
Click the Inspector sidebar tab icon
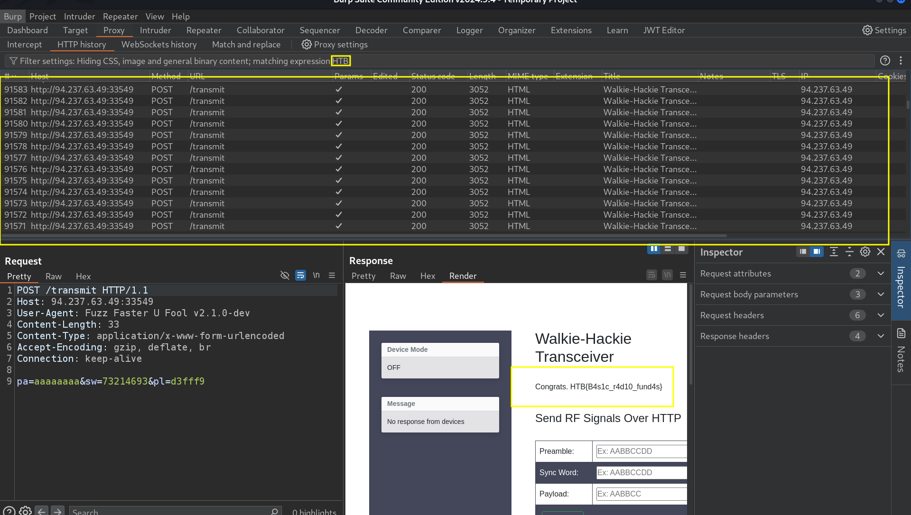tap(901, 254)
